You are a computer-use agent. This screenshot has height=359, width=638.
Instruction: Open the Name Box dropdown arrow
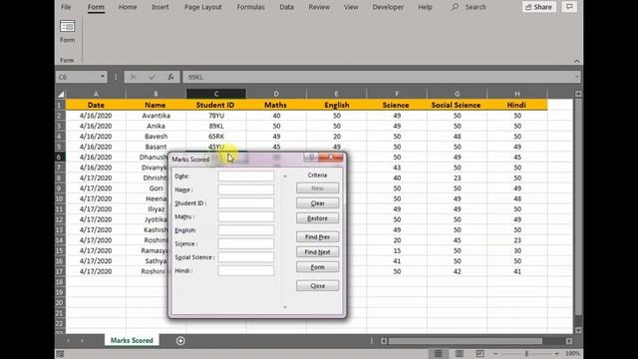click(x=102, y=77)
